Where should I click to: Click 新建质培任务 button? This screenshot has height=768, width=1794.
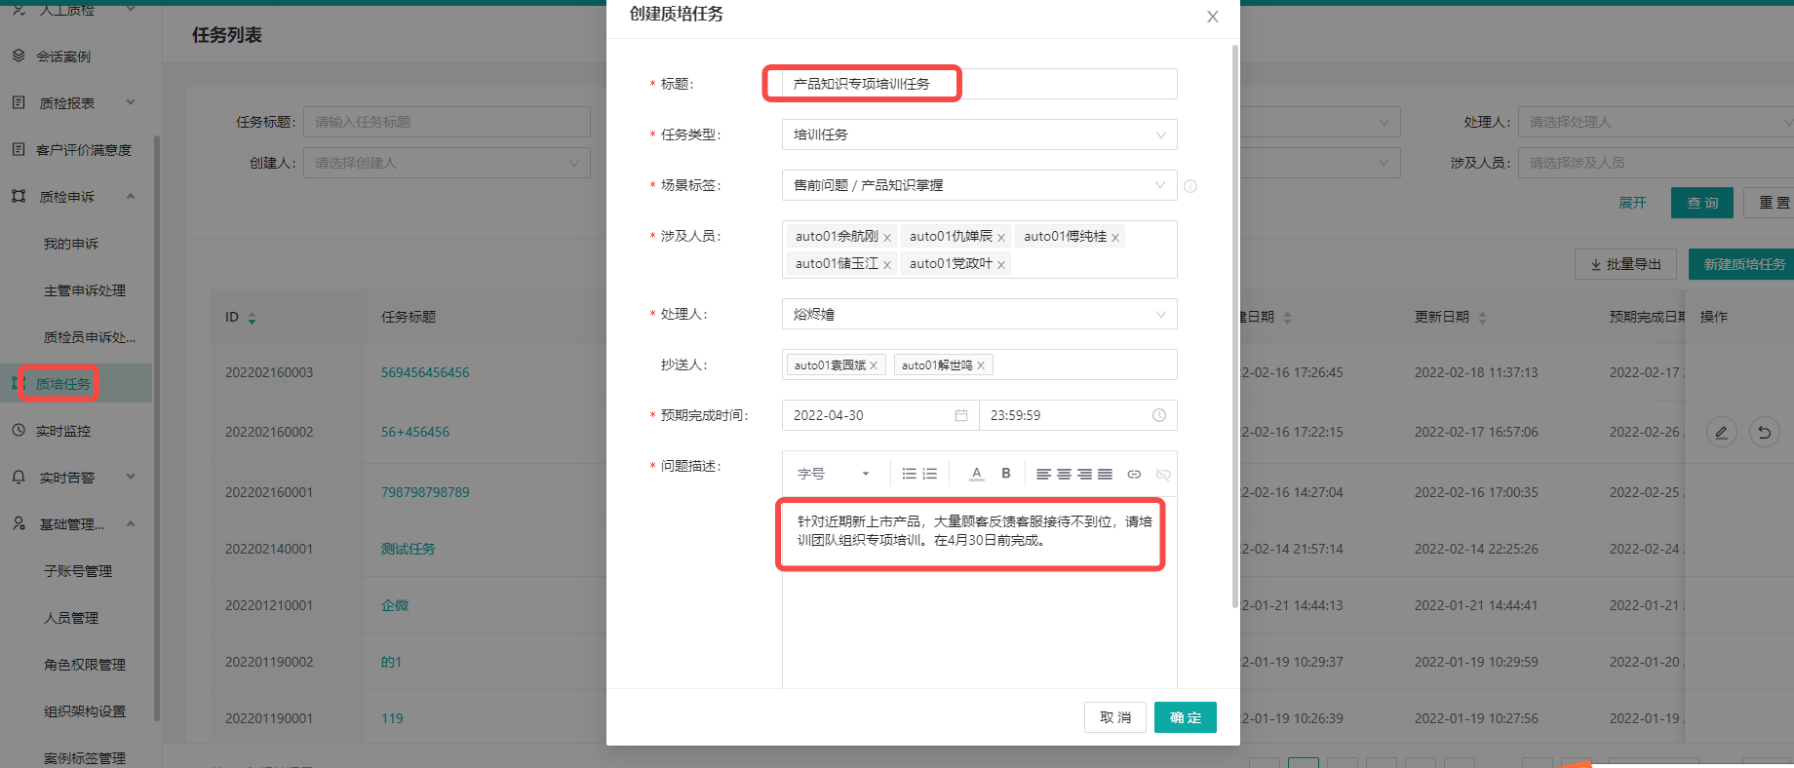(x=1743, y=264)
